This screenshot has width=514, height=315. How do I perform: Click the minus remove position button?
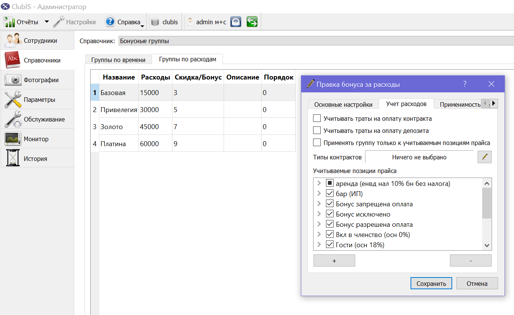pyautogui.click(x=470, y=260)
